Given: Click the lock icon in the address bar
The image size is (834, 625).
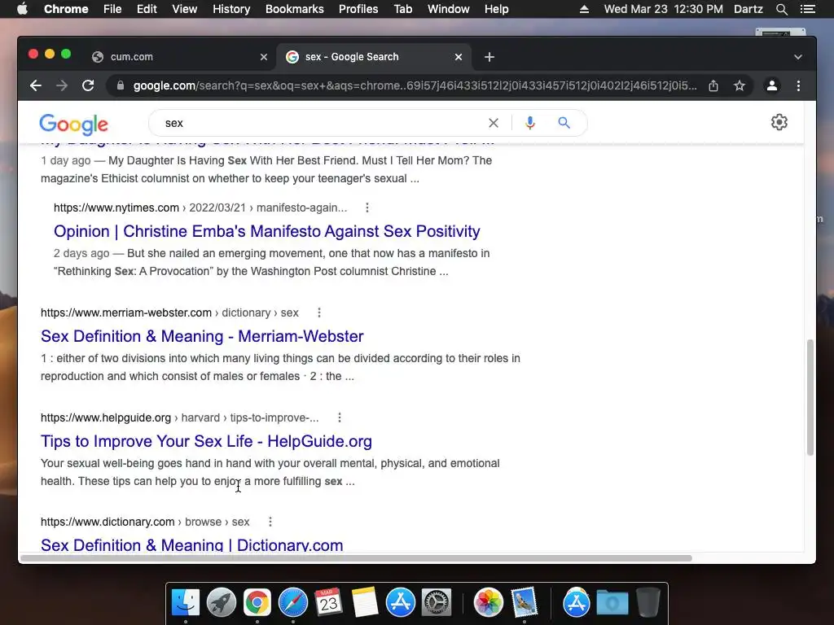Looking at the screenshot, I should (x=121, y=85).
